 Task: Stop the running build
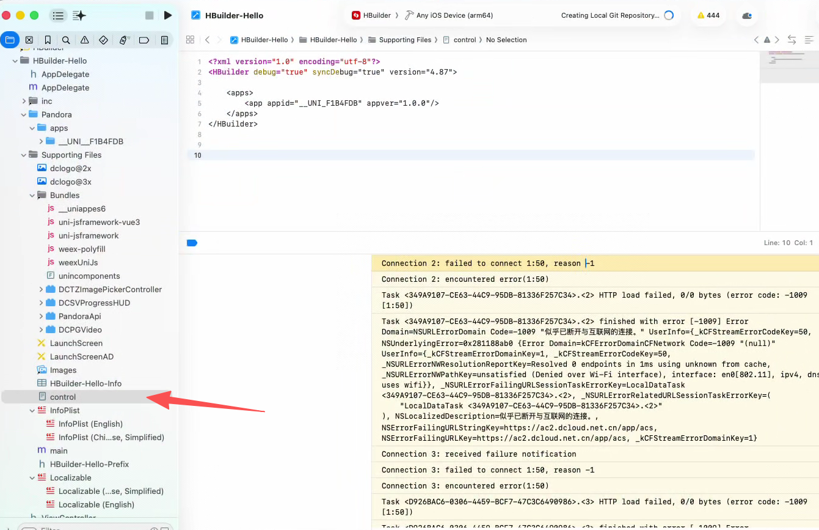pyautogui.click(x=150, y=15)
